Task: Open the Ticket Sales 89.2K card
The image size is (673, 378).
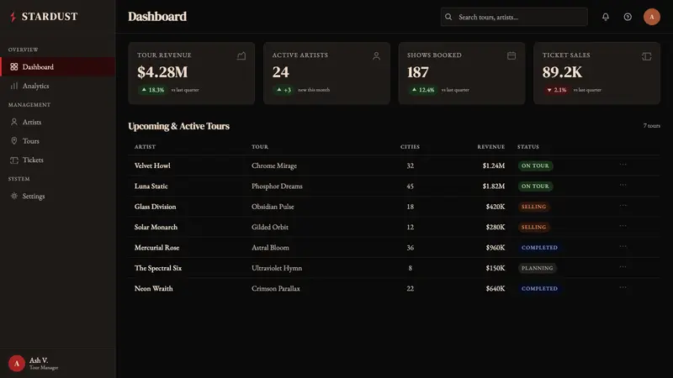Action: click(596, 73)
